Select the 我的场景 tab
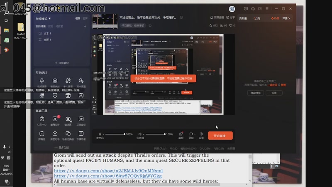Screen dimensions: 332x187 click(40, 26)
